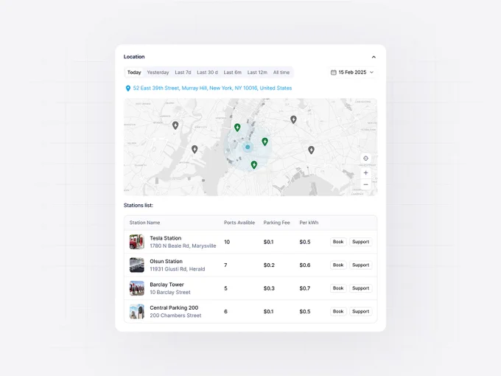Open Tesla Station thumbnail
501x376 pixels.
137,242
